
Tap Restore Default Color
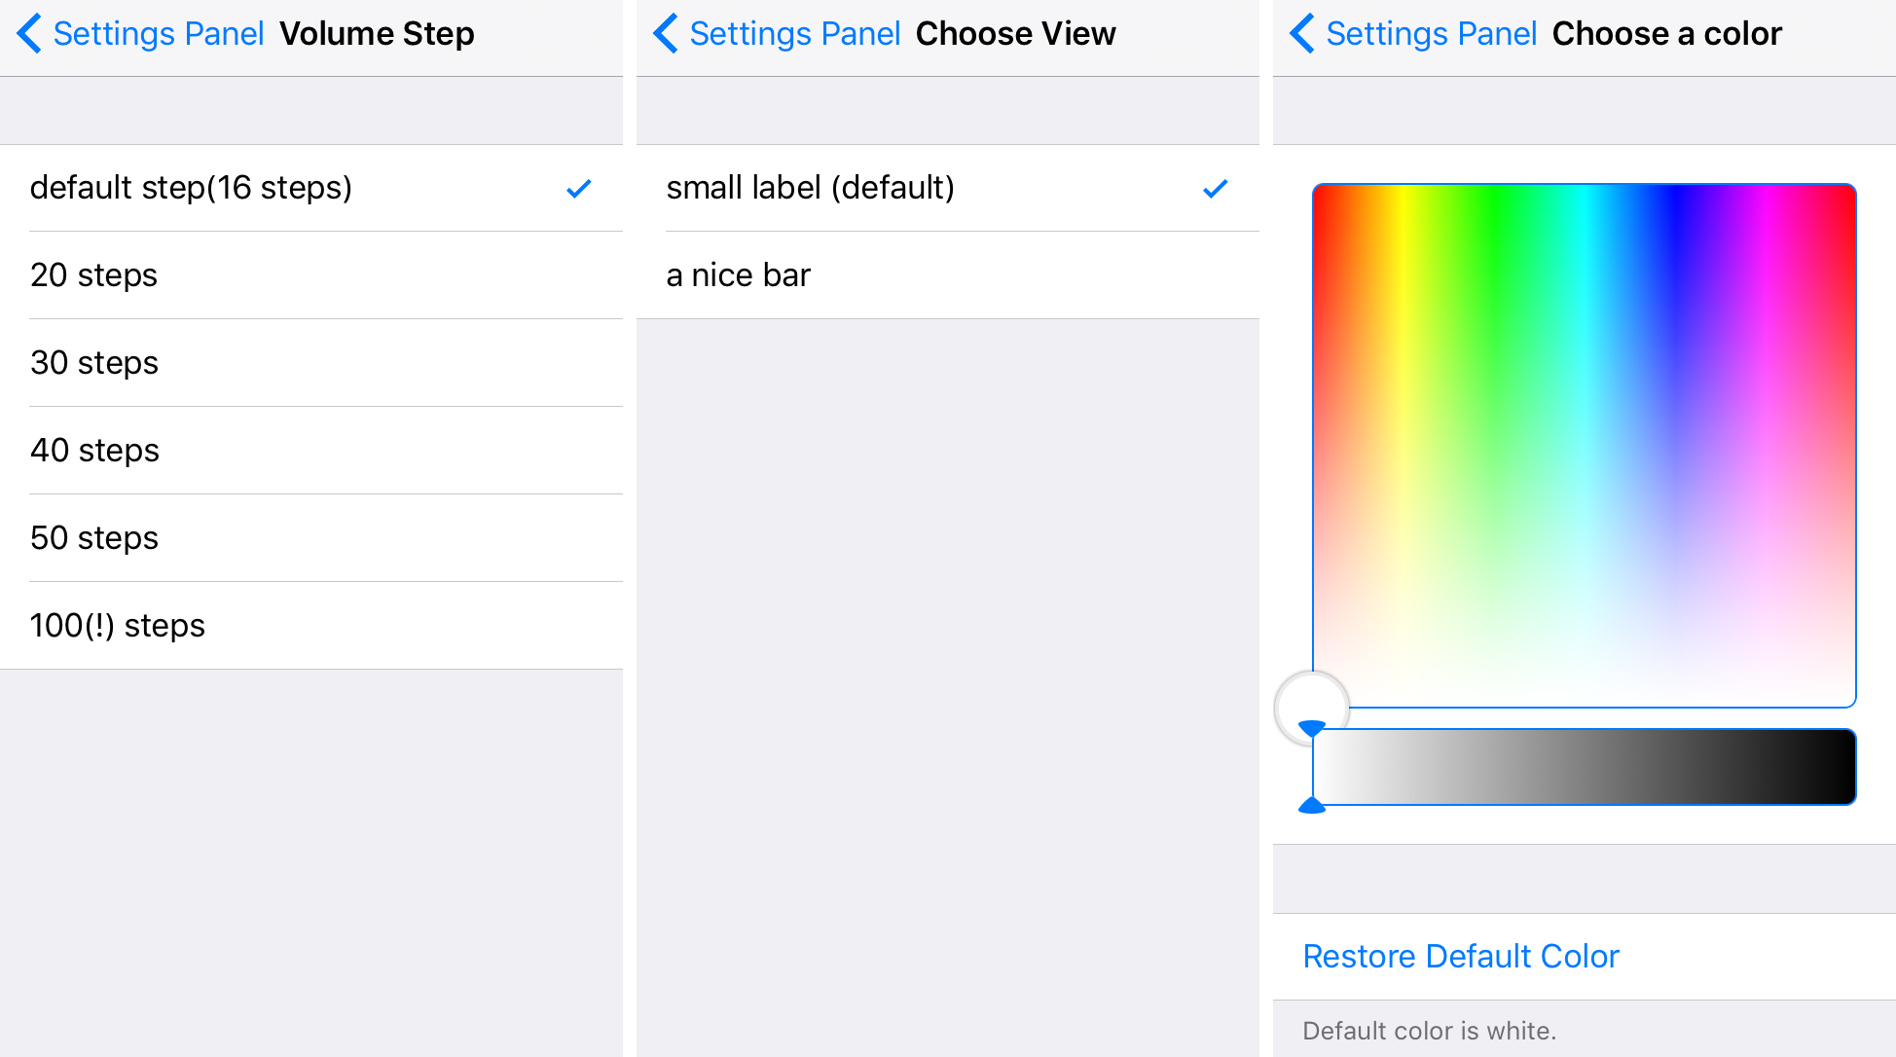click(x=1461, y=956)
